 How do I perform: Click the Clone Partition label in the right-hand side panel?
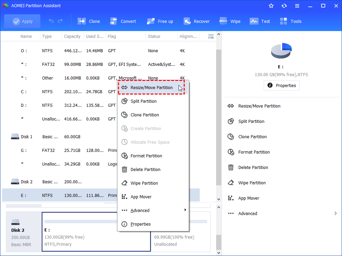click(252, 137)
